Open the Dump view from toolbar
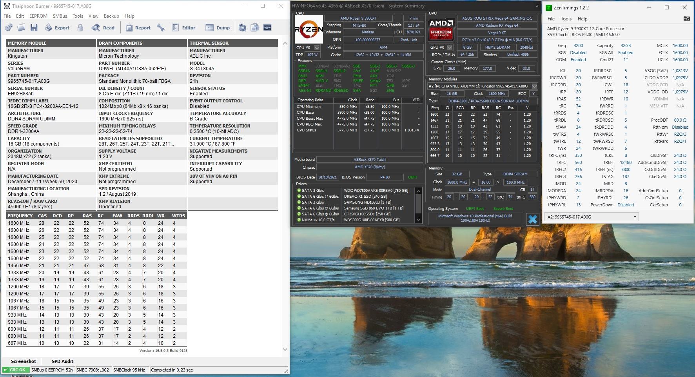Screen dimensions: 695x377 point(218,27)
